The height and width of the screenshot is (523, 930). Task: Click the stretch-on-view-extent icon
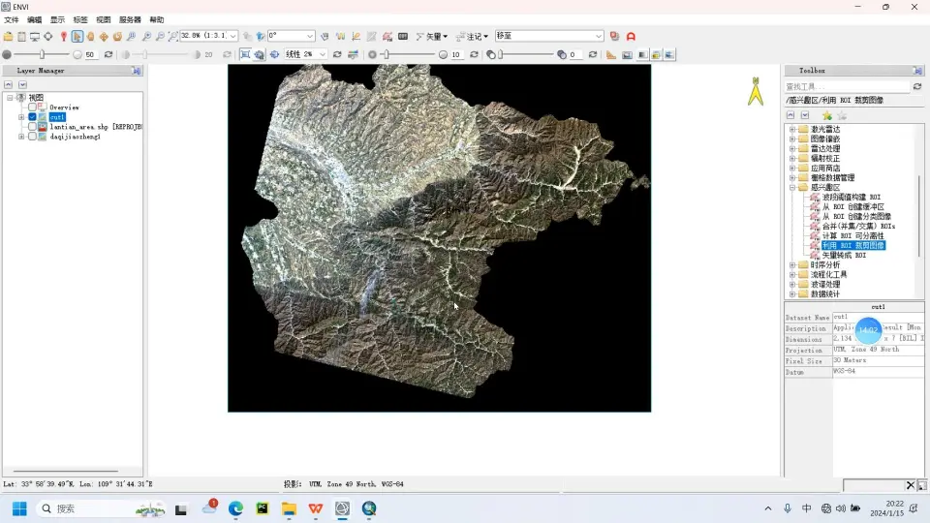pos(245,54)
